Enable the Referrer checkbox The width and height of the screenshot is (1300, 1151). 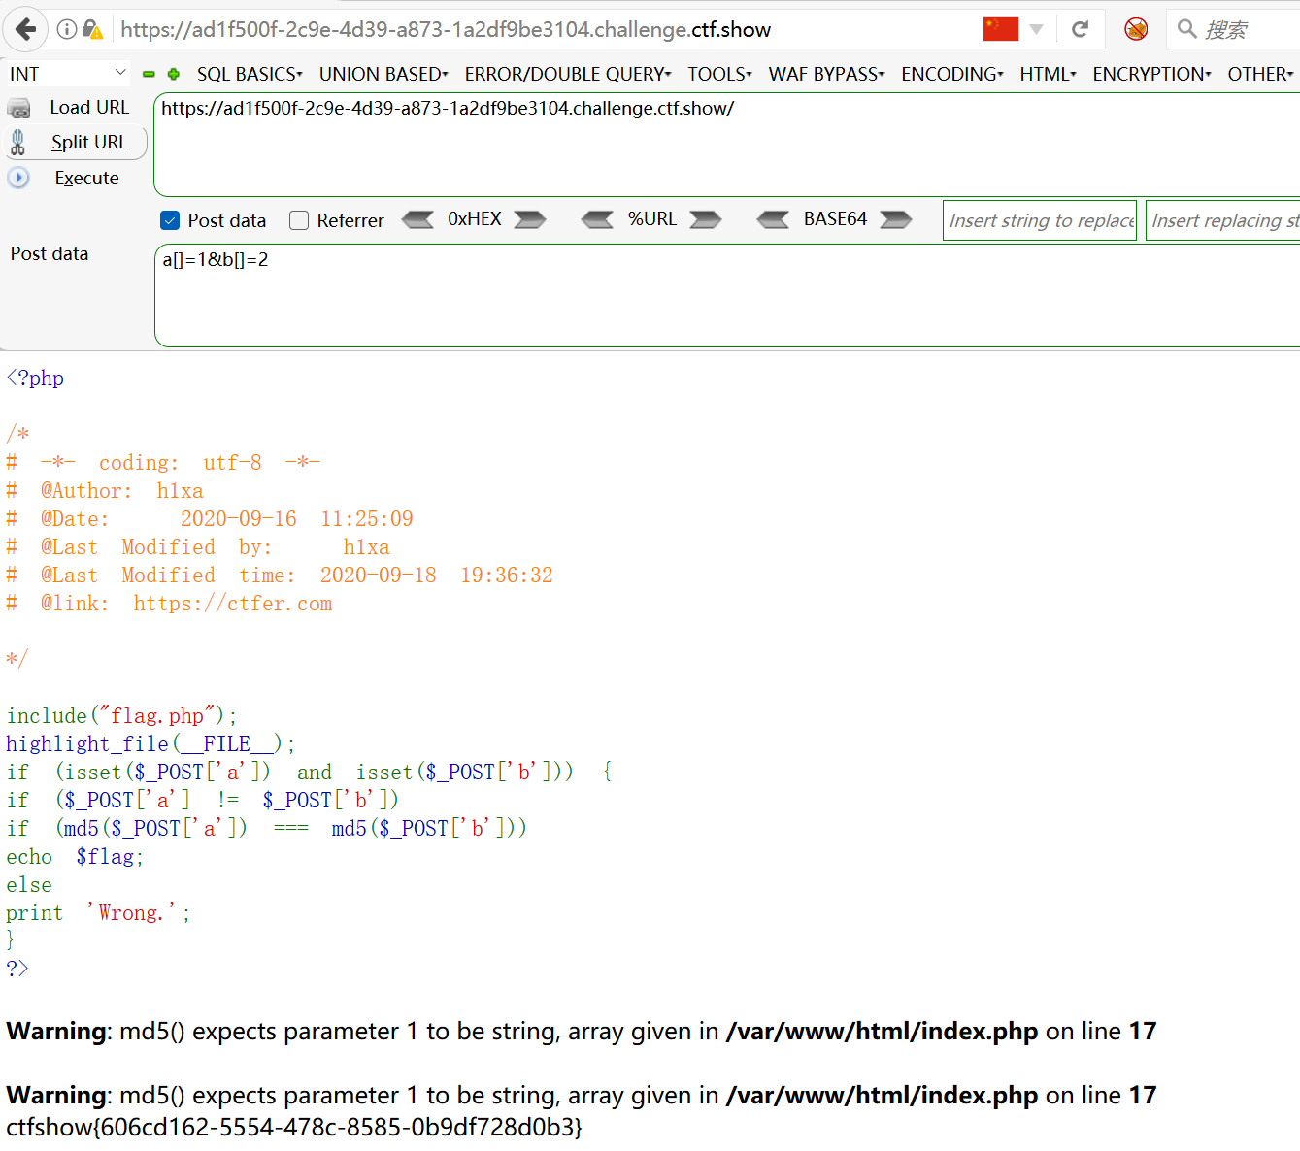299,220
